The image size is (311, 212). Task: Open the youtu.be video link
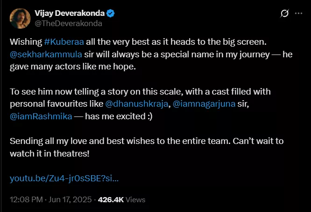coord(64,178)
